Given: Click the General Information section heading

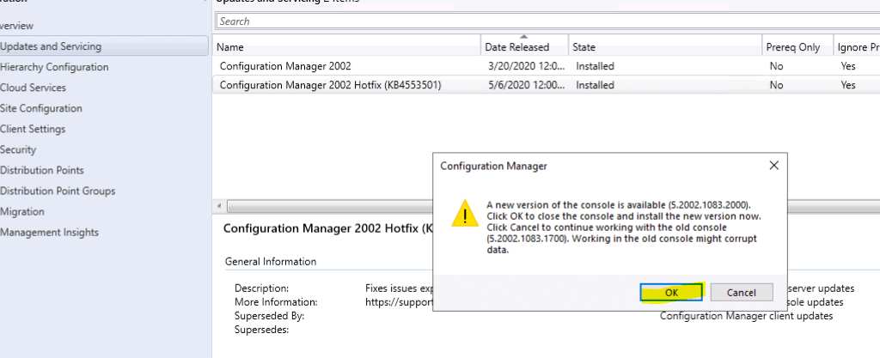Looking at the screenshot, I should 271,262.
